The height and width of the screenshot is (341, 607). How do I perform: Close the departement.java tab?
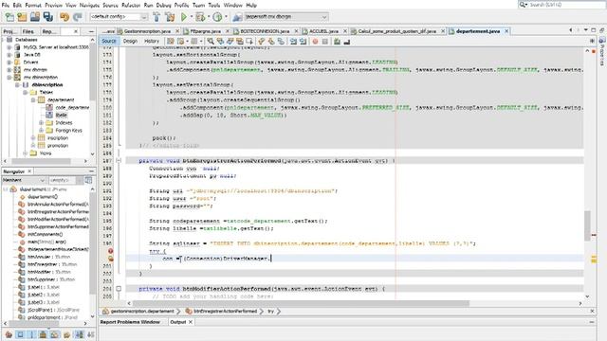[506, 31]
